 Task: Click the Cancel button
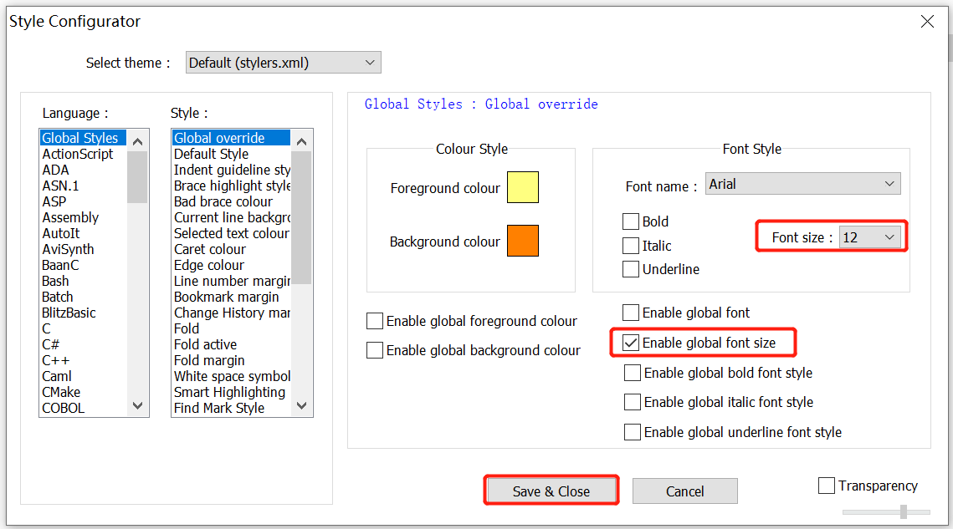684,491
